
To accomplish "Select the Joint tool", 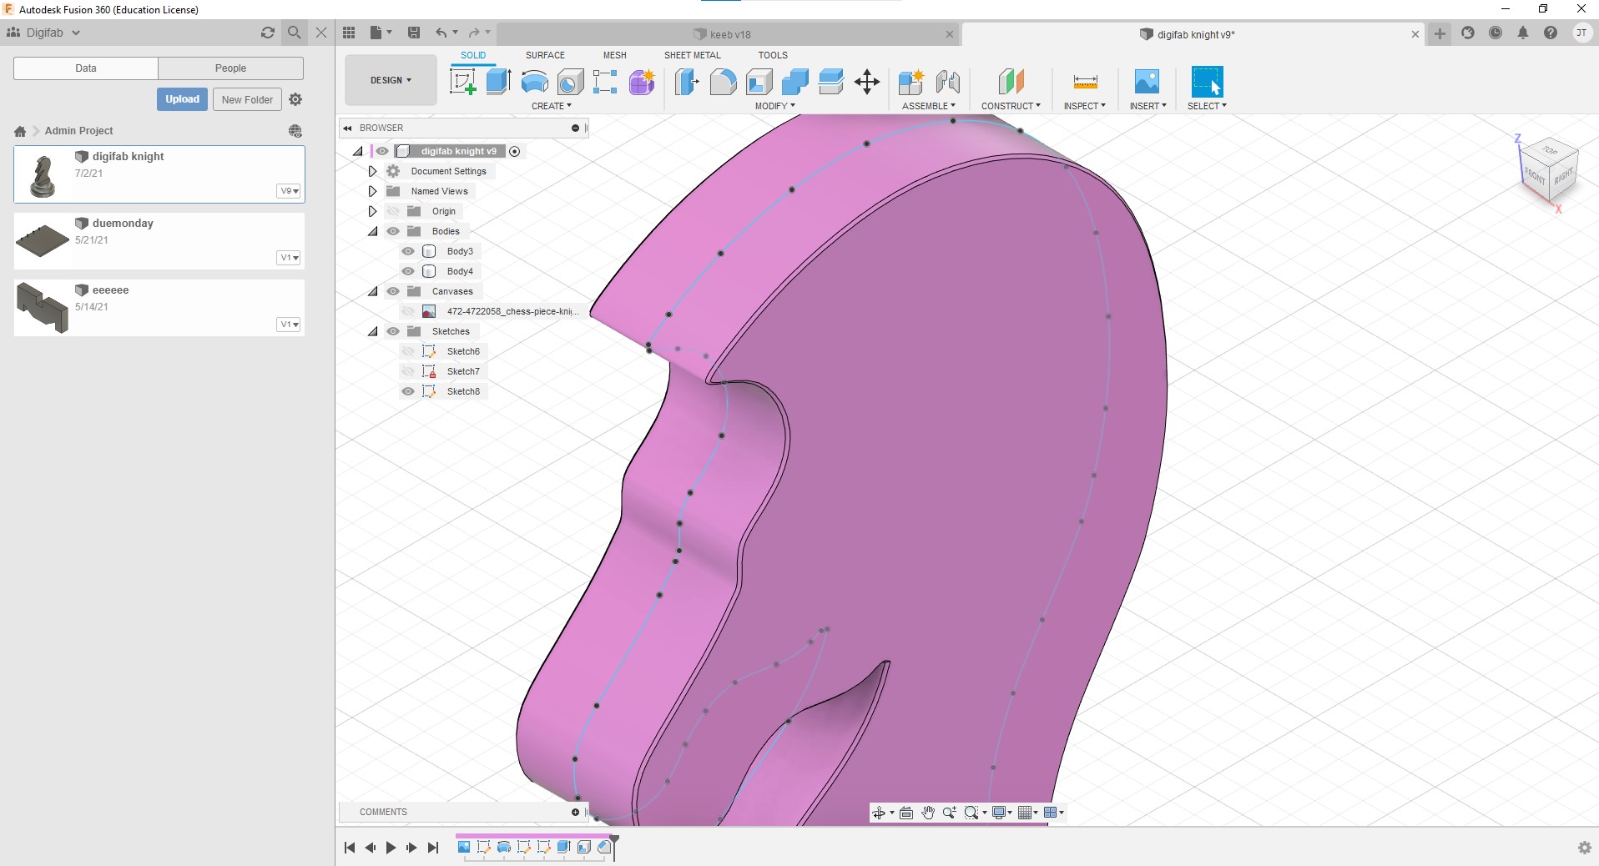I will click(x=947, y=82).
